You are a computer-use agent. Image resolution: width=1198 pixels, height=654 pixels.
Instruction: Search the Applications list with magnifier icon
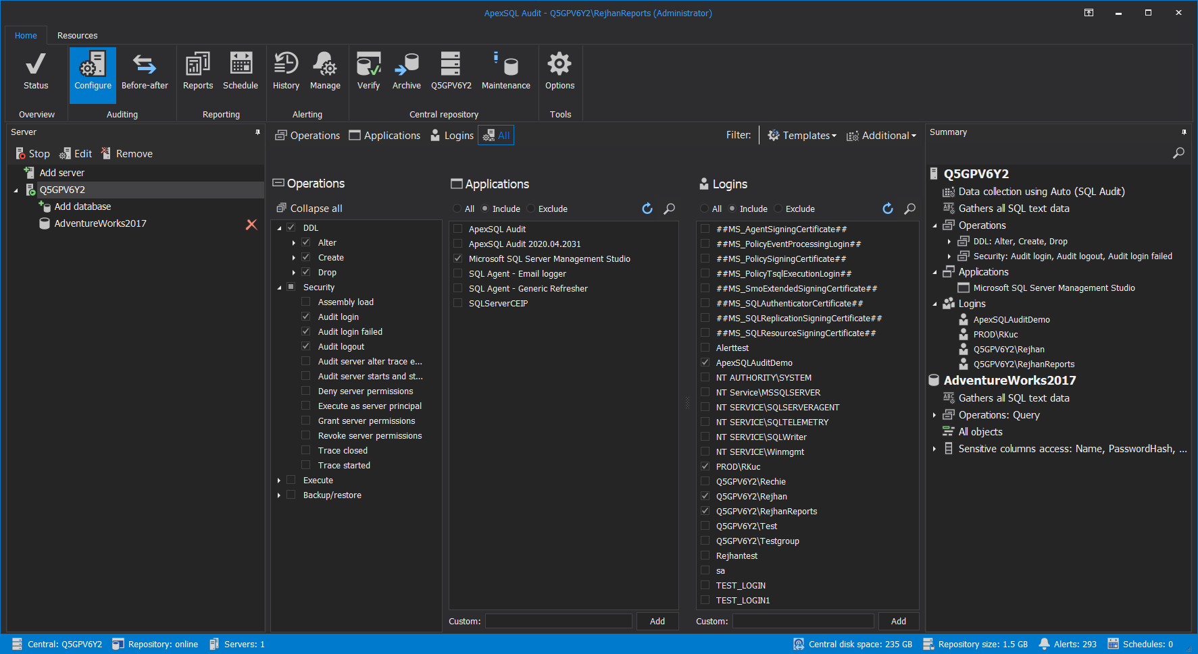coord(670,209)
